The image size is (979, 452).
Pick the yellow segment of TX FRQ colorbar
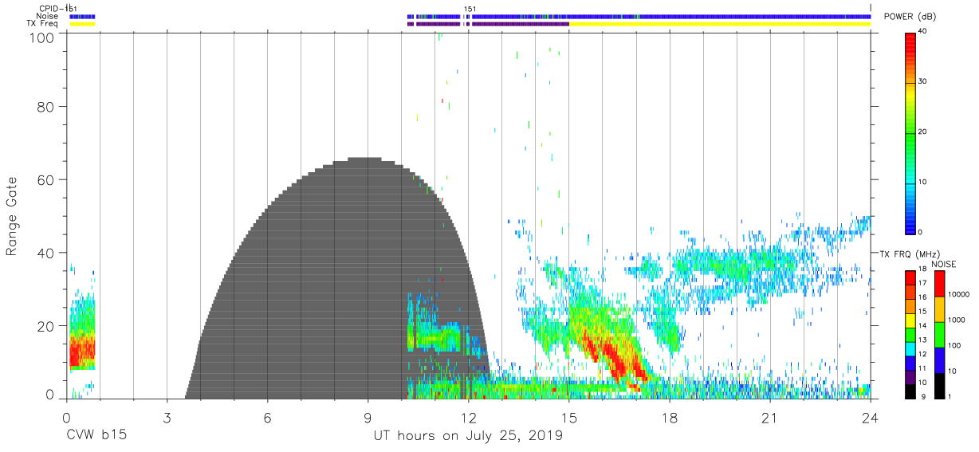click(x=910, y=320)
